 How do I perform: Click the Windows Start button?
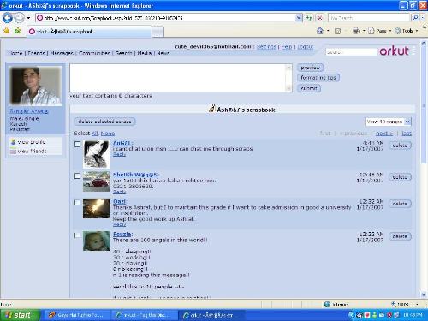(x=20, y=315)
